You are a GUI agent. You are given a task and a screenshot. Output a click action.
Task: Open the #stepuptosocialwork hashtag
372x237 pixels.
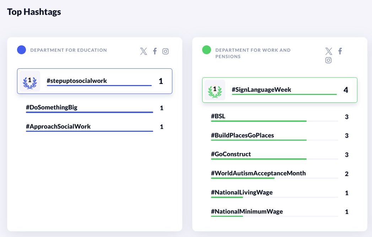click(77, 81)
